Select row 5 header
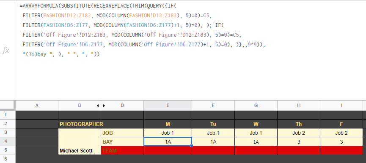Screen dimensions: 366x163 tap(8, 150)
